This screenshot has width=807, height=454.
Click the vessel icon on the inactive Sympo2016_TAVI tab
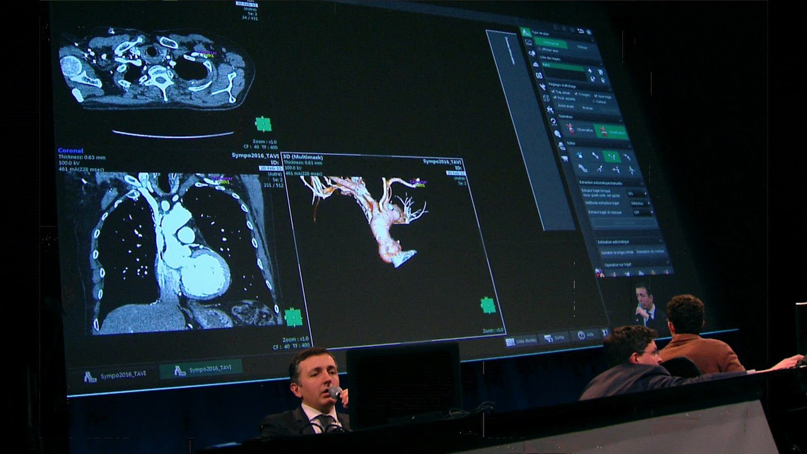(x=90, y=376)
